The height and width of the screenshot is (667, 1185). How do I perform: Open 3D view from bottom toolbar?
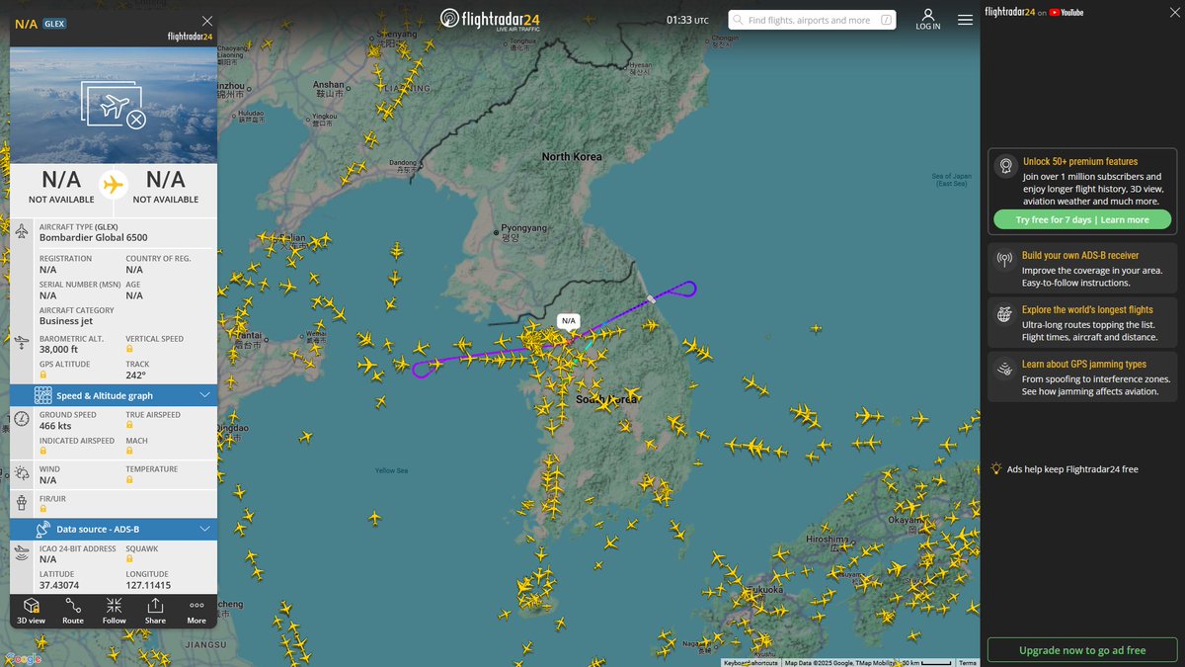[x=31, y=611]
